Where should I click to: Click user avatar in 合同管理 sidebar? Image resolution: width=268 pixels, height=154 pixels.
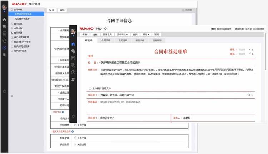click(4, 7)
